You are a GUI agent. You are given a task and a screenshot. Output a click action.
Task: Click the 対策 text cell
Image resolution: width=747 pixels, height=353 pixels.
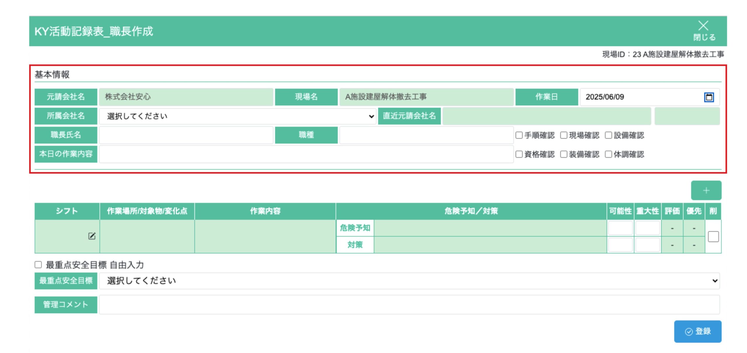490,245
